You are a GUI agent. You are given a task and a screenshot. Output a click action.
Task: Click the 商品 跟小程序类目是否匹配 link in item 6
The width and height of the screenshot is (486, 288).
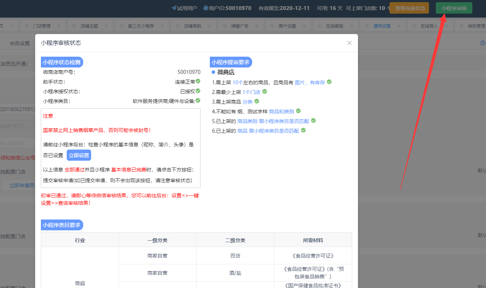[268, 131]
